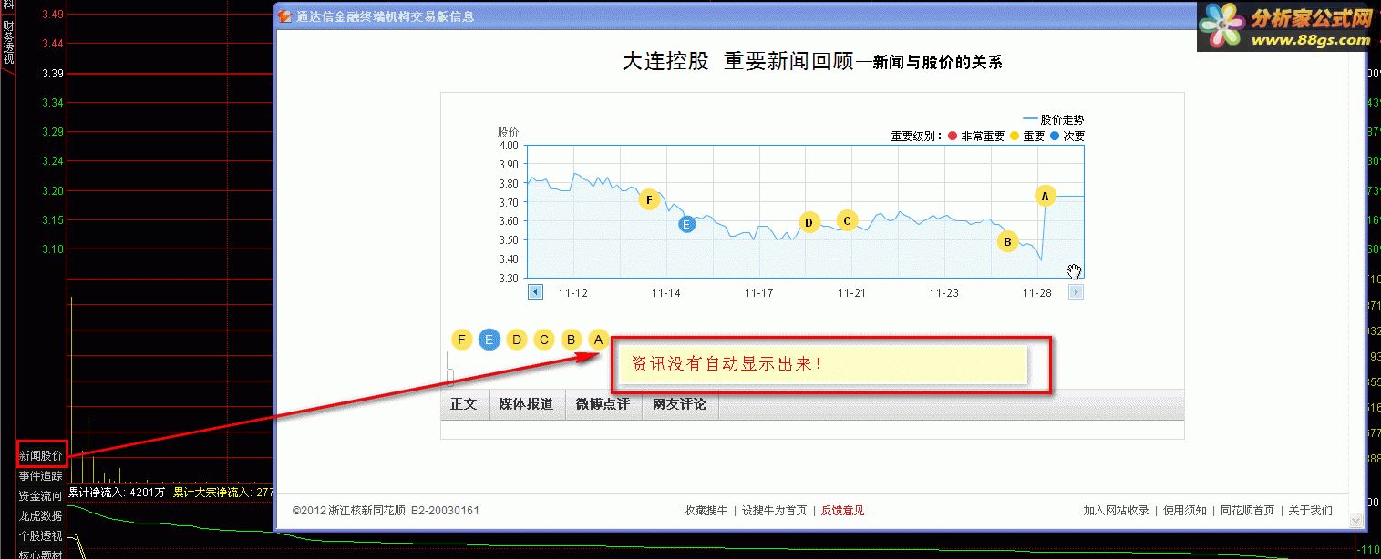Screen dimensions: 1381x559
Task: Switch to the 媒体报道 tab
Action: click(x=526, y=404)
